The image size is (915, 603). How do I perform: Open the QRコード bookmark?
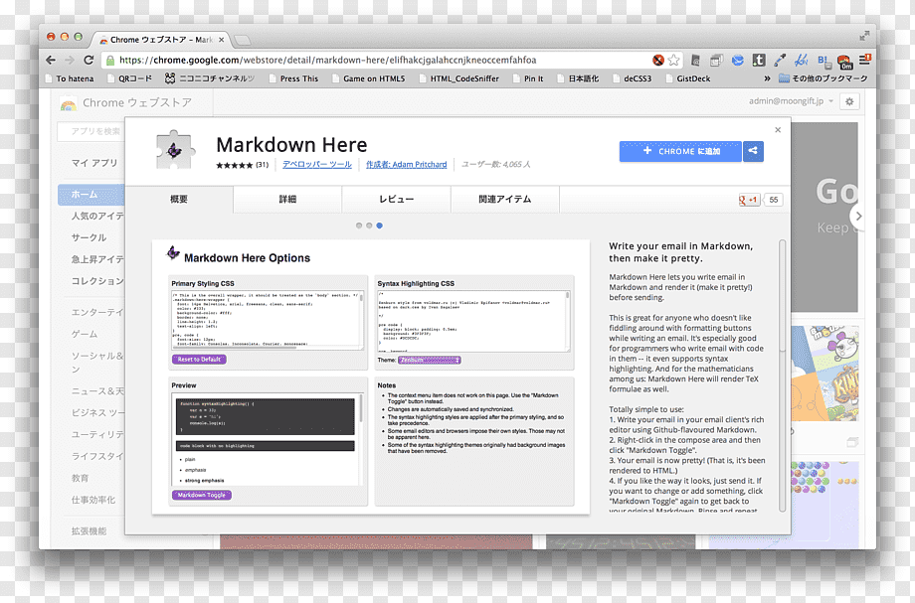click(x=129, y=78)
